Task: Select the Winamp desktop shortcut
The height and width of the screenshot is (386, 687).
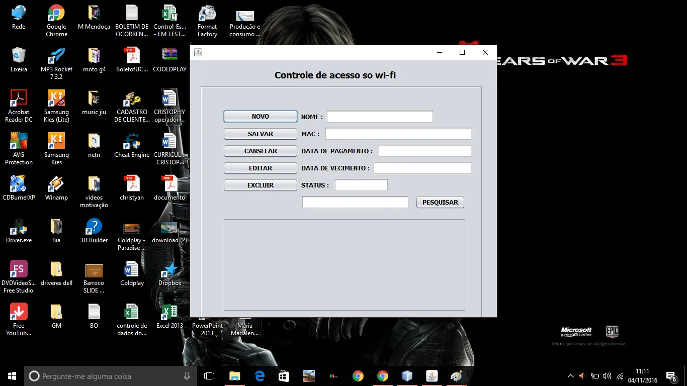Action: tap(56, 189)
